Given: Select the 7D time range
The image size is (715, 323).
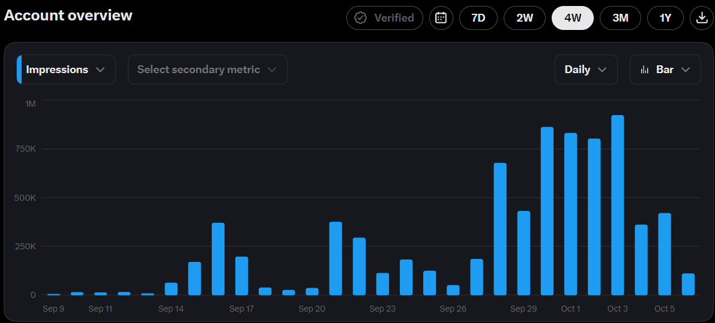Looking at the screenshot, I should click(x=478, y=18).
